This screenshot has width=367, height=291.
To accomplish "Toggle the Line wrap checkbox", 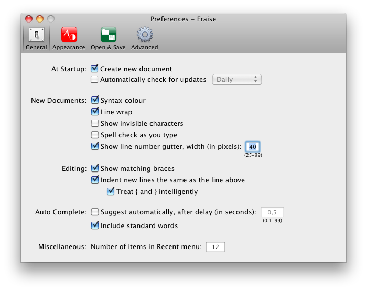I will [x=95, y=112].
